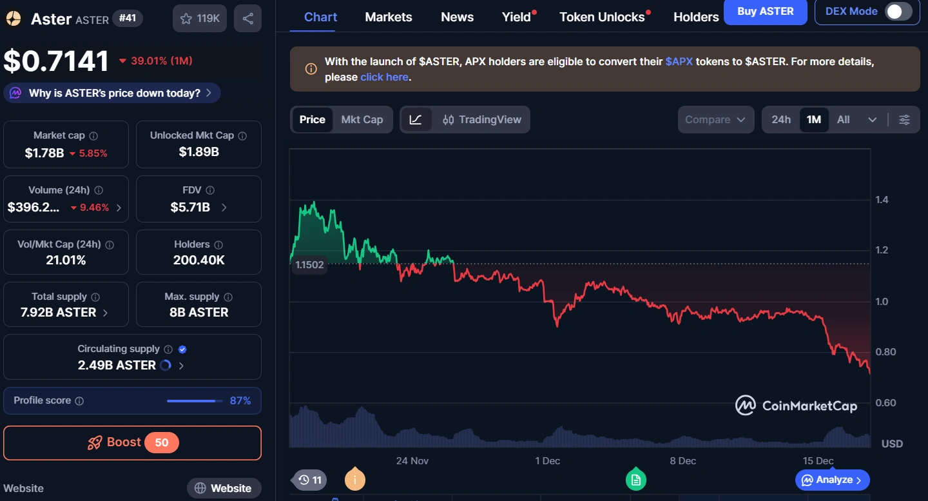Follow the click here link in the banner
This screenshot has width=928, height=501.
(x=384, y=77)
